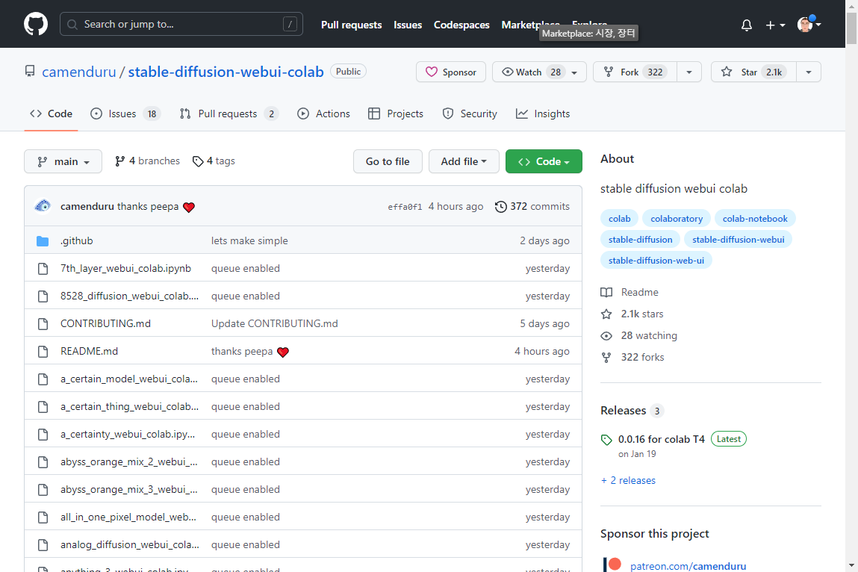Select the colaboratory topic tag

pos(677,218)
